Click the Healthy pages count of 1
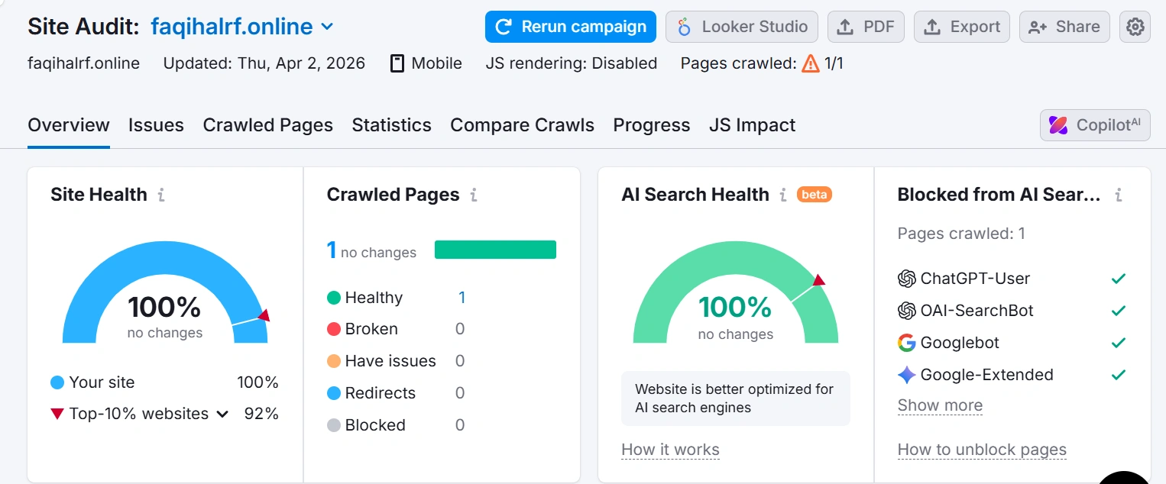Image resolution: width=1166 pixels, height=484 pixels. pyautogui.click(x=462, y=298)
